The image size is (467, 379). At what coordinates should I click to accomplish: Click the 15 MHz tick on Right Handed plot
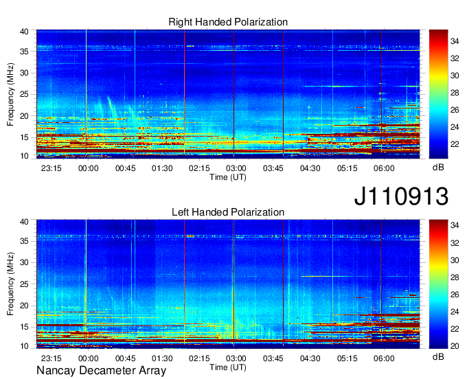24,137
